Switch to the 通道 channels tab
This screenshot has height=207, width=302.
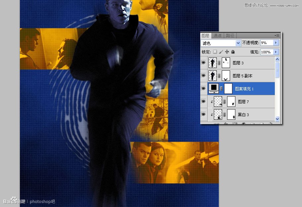(218, 35)
